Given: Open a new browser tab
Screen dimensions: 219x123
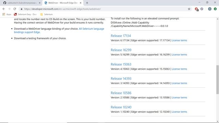Looking at the screenshot, I should click(87, 3).
